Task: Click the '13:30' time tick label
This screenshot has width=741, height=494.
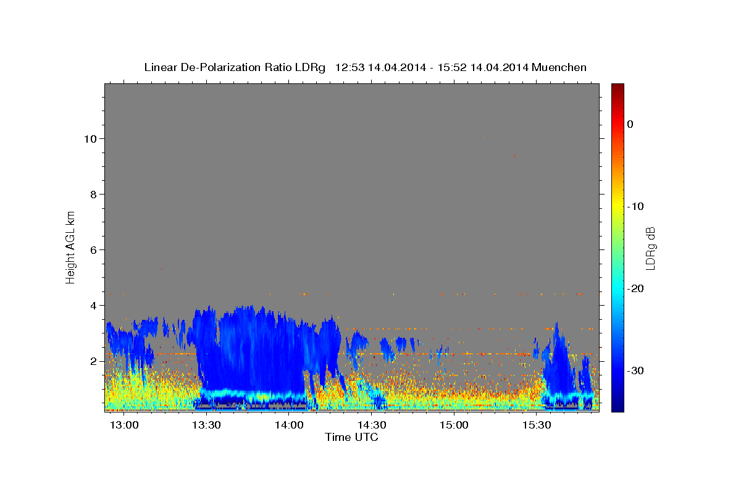Action: coord(206,425)
